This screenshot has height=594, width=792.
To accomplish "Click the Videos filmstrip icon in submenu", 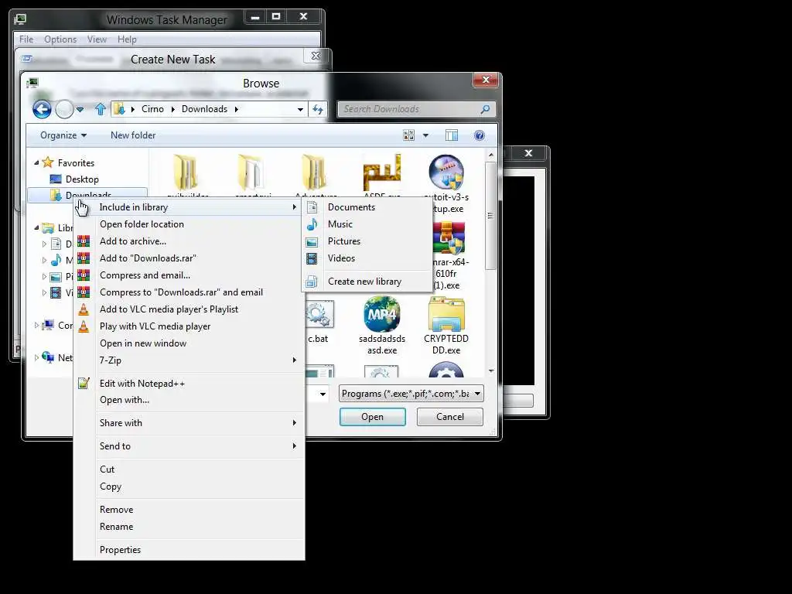I will [x=312, y=258].
